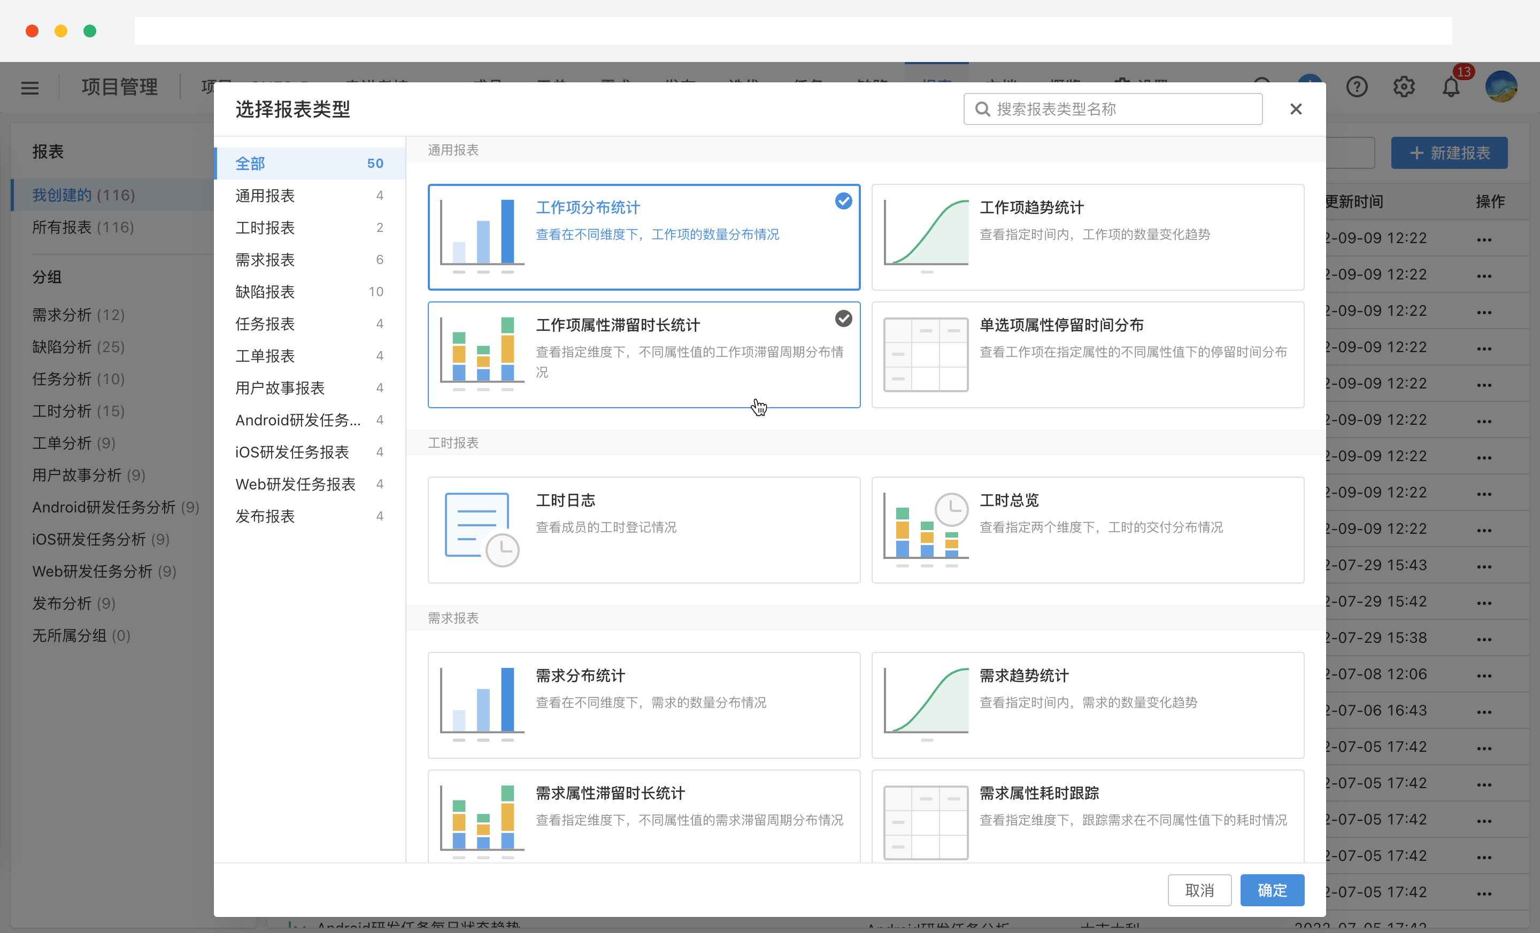Click the help question mark icon

pos(1357,87)
